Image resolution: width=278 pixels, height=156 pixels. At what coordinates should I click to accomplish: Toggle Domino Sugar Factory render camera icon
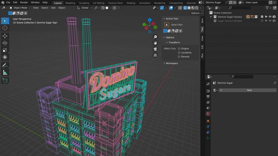[x=274, y=17]
